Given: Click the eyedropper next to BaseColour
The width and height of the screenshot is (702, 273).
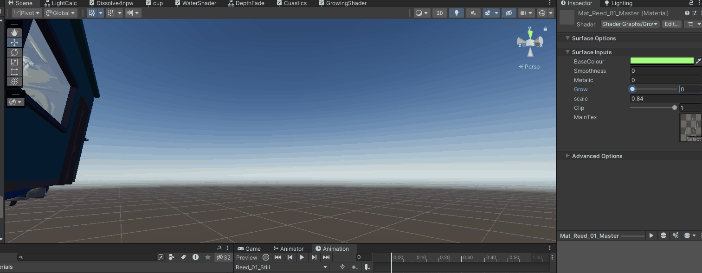Looking at the screenshot, I should click(698, 61).
